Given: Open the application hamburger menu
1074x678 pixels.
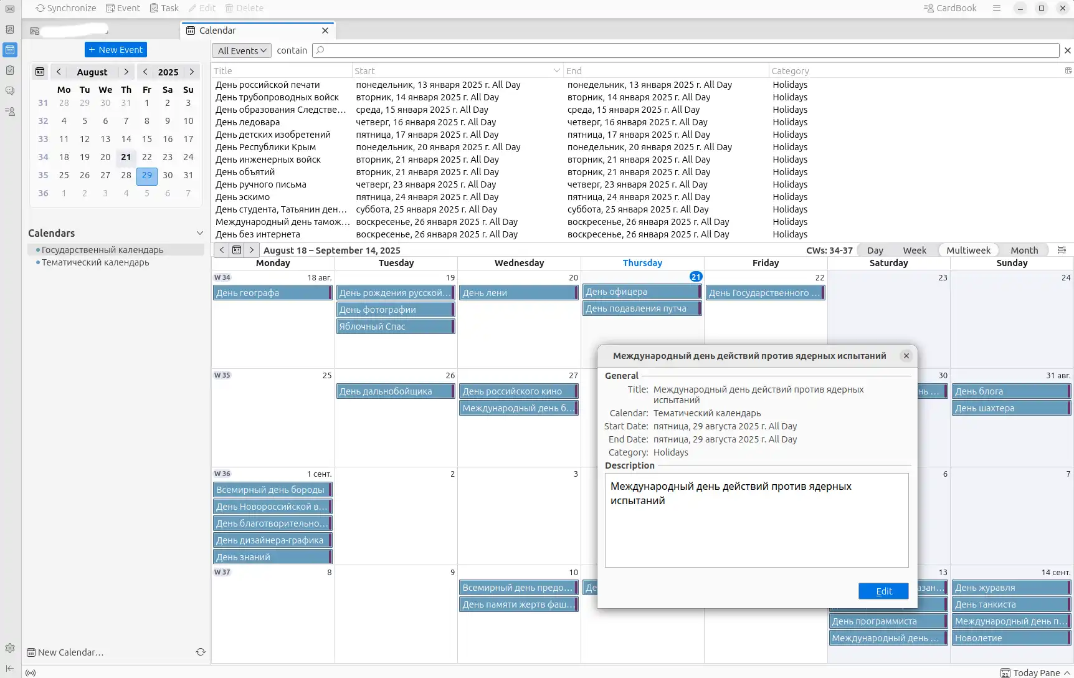Looking at the screenshot, I should (997, 8).
